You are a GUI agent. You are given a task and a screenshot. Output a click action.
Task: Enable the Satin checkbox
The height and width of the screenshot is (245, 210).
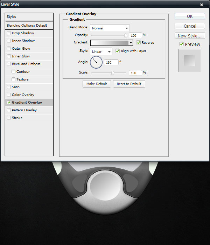point(9,87)
